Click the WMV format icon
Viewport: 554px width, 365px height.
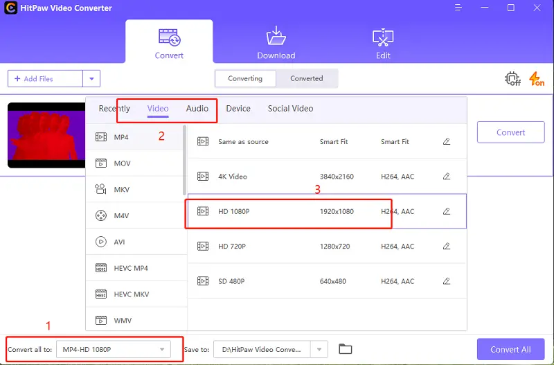coord(101,320)
